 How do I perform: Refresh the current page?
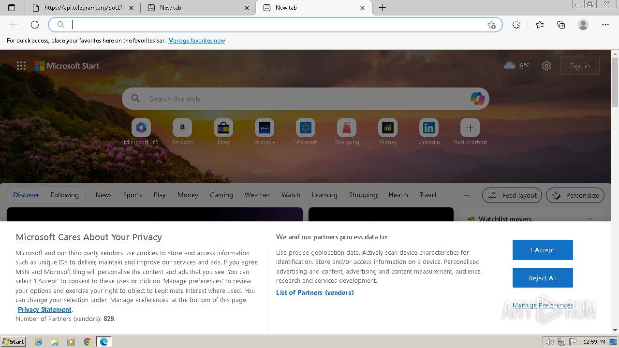[x=35, y=25]
